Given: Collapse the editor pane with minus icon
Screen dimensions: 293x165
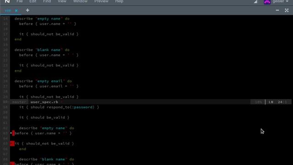Looking at the screenshot, I should tap(277, 10).
